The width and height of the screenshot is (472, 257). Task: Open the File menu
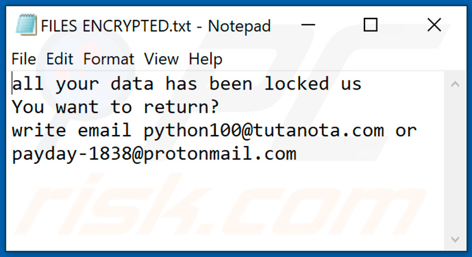[23, 59]
